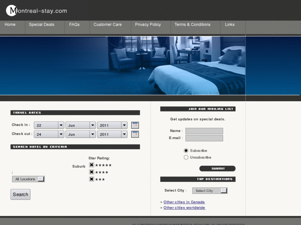Viewport: 301px width, 225px height.
Task: Follow the Other cities in Canada link
Action: [184, 202]
